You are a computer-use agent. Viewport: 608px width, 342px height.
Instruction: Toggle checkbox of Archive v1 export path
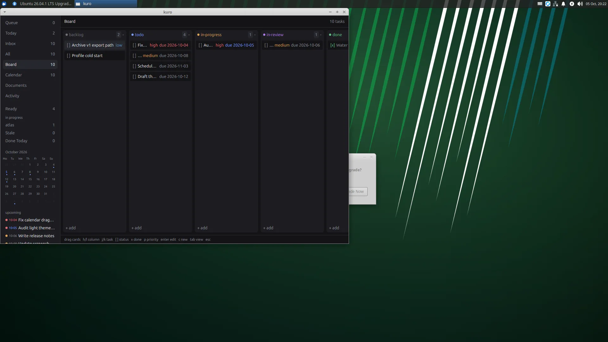click(68, 45)
